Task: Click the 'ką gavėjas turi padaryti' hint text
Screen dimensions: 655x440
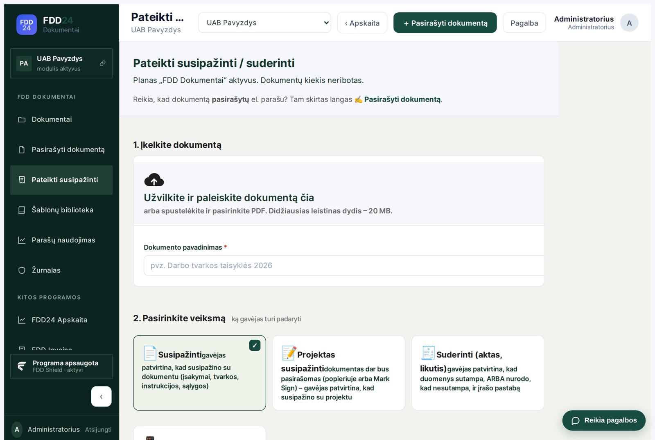Action: [x=267, y=319]
